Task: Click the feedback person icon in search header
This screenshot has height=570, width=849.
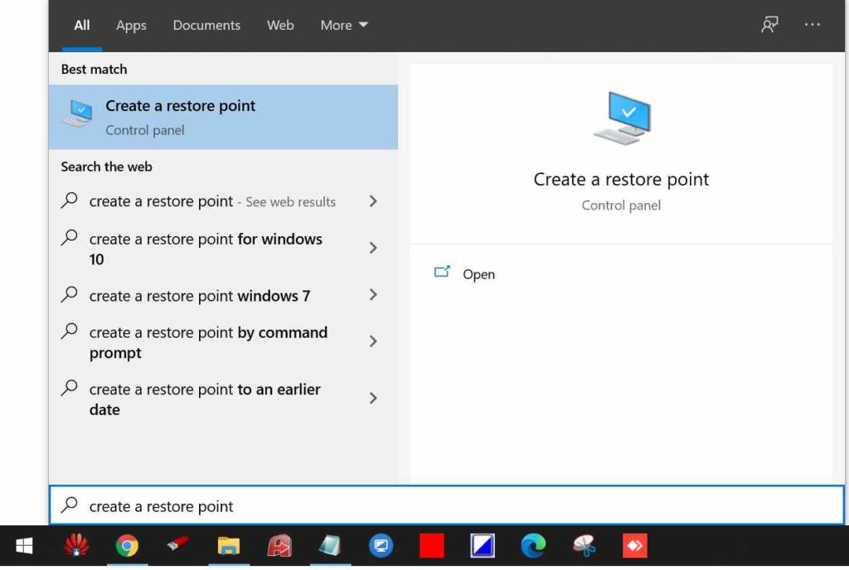Action: click(x=769, y=24)
